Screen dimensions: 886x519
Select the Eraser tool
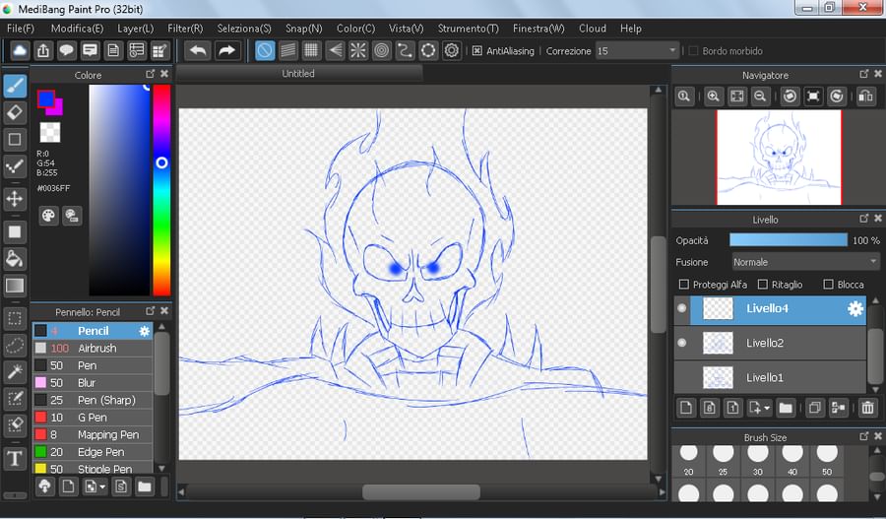tap(15, 112)
